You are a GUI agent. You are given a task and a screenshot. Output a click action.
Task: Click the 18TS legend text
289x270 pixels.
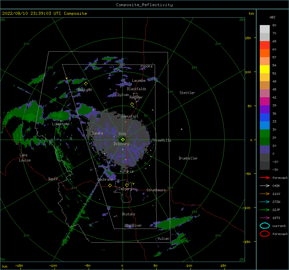(x=276, y=218)
